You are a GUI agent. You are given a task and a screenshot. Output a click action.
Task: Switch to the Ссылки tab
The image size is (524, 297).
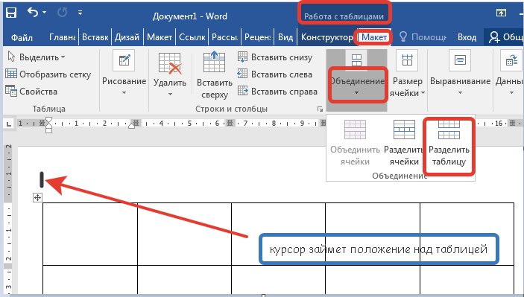pos(192,37)
